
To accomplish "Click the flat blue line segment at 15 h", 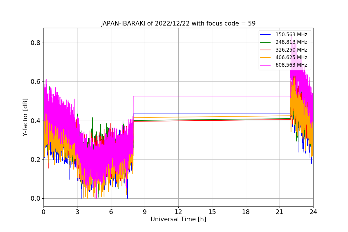I will click(x=212, y=114).
